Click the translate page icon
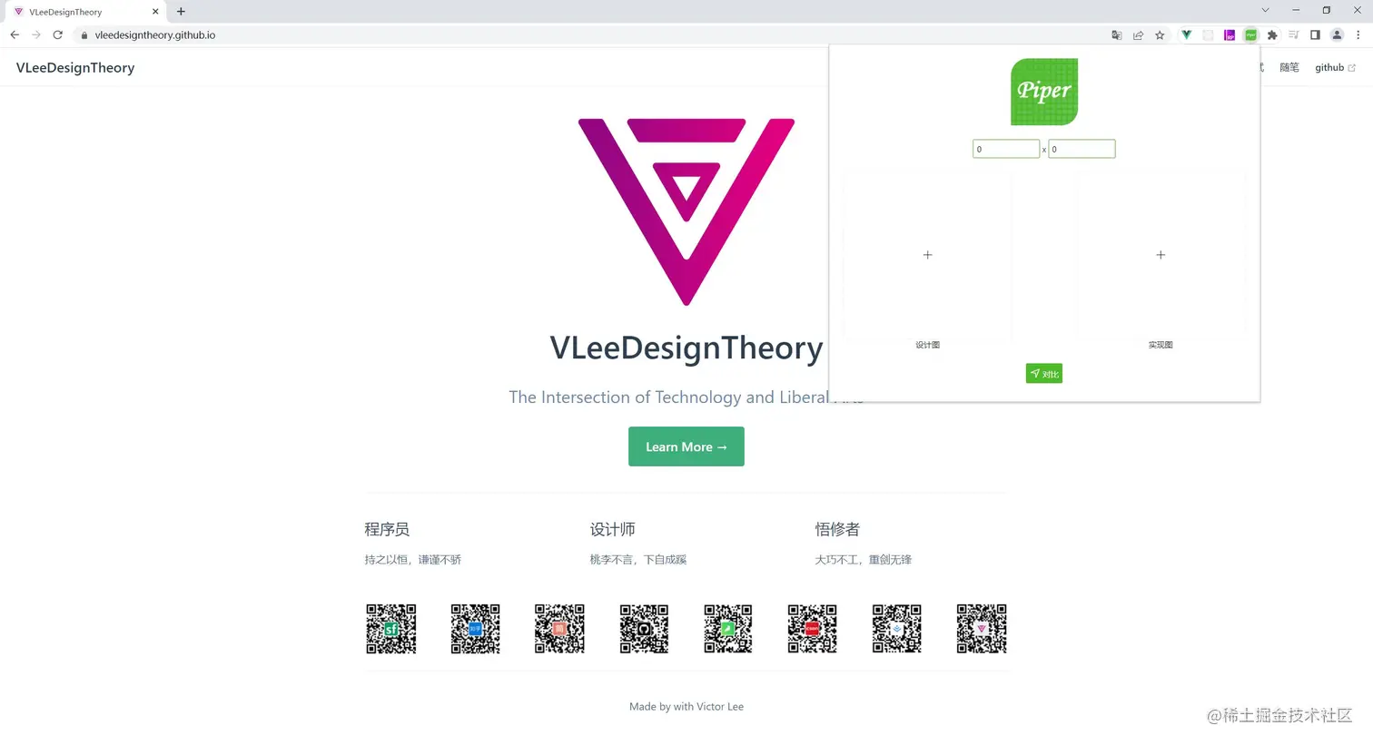The image size is (1373, 745). click(1116, 35)
